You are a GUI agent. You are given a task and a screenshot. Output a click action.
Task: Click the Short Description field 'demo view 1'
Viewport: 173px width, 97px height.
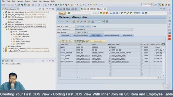(104, 29)
